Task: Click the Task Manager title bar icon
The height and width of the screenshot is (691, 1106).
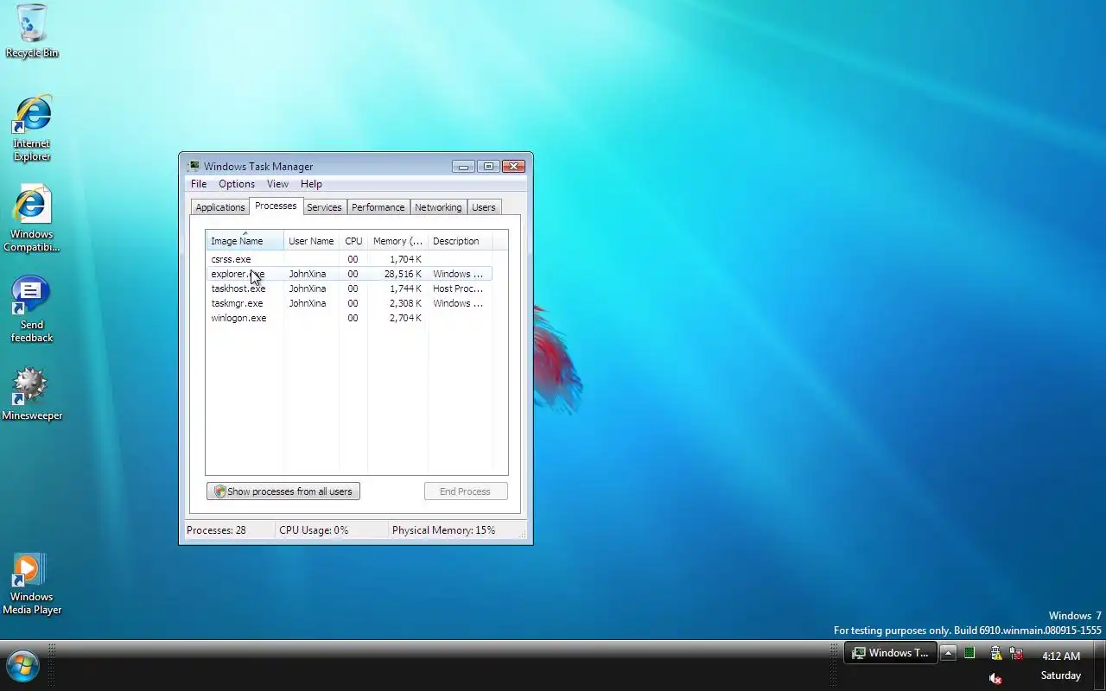Action: pyautogui.click(x=194, y=166)
